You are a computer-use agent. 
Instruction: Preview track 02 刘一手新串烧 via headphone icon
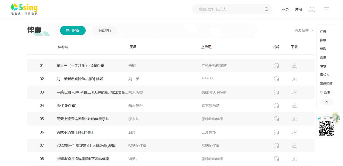click(276, 79)
